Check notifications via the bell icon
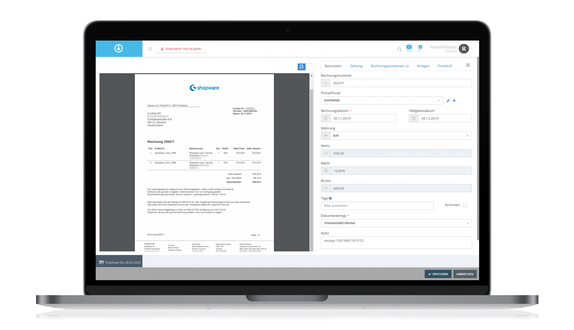The width and height of the screenshot is (574, 330). click(x=419, y=50)
